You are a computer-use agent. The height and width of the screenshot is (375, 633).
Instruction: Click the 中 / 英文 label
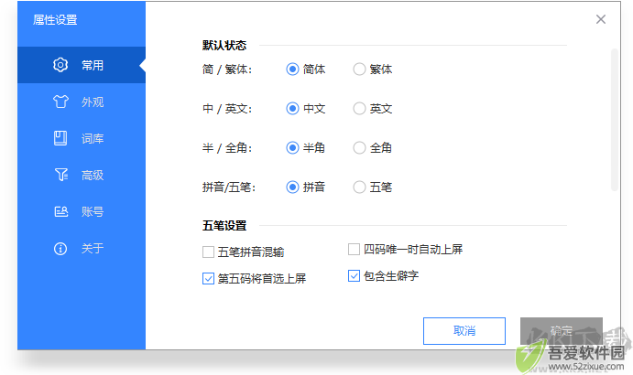227,109
